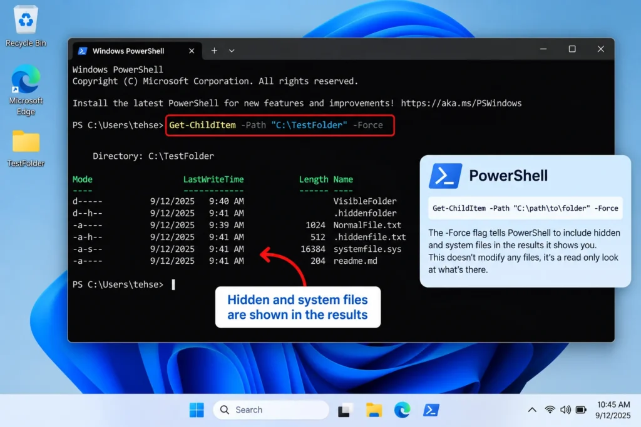Click the NormalFile.txt entry
The width and height of the screenshot is (641, 427).
click(x=367, y=225)
